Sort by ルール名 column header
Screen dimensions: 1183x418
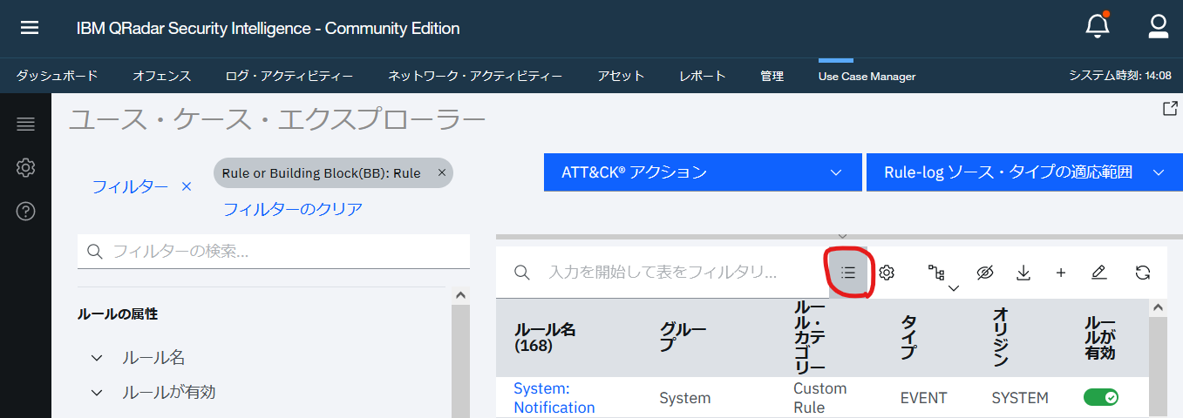tap(545, 338)
